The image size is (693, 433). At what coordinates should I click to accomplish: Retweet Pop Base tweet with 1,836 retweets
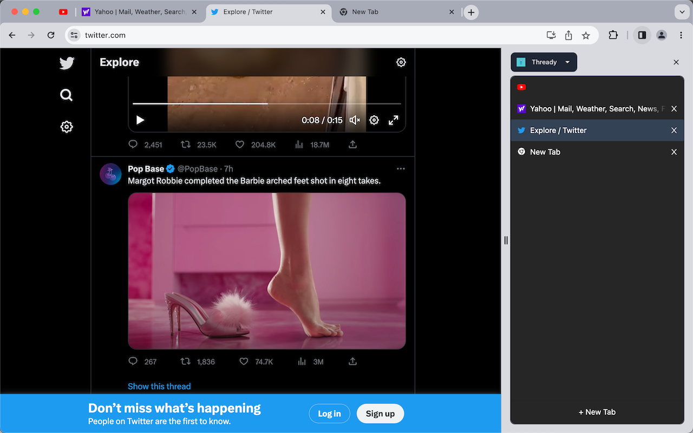point(198,362)
